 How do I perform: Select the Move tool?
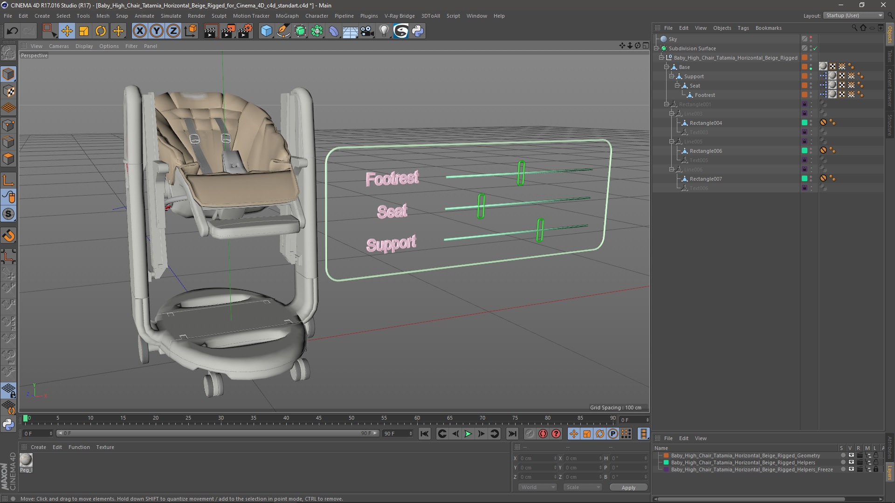67,31
